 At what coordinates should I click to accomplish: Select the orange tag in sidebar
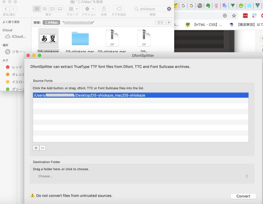15,75
